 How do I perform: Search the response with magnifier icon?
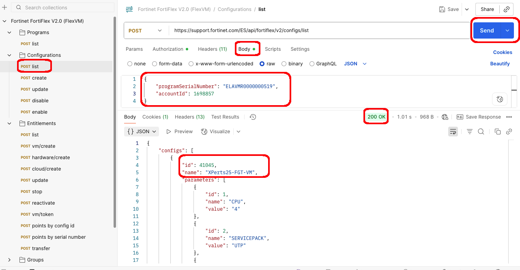tap(481, 132)
